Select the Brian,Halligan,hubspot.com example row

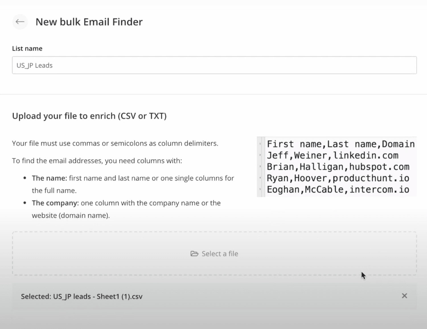coord(338,167)
